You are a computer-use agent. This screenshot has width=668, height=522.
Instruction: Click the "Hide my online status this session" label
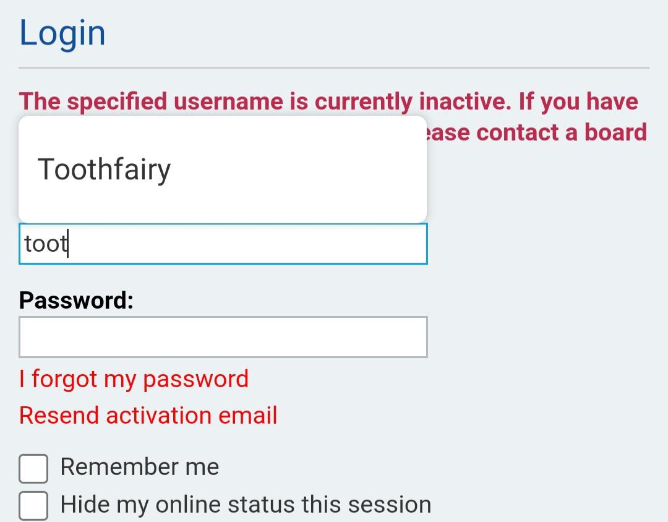click(x=246, y=505)
